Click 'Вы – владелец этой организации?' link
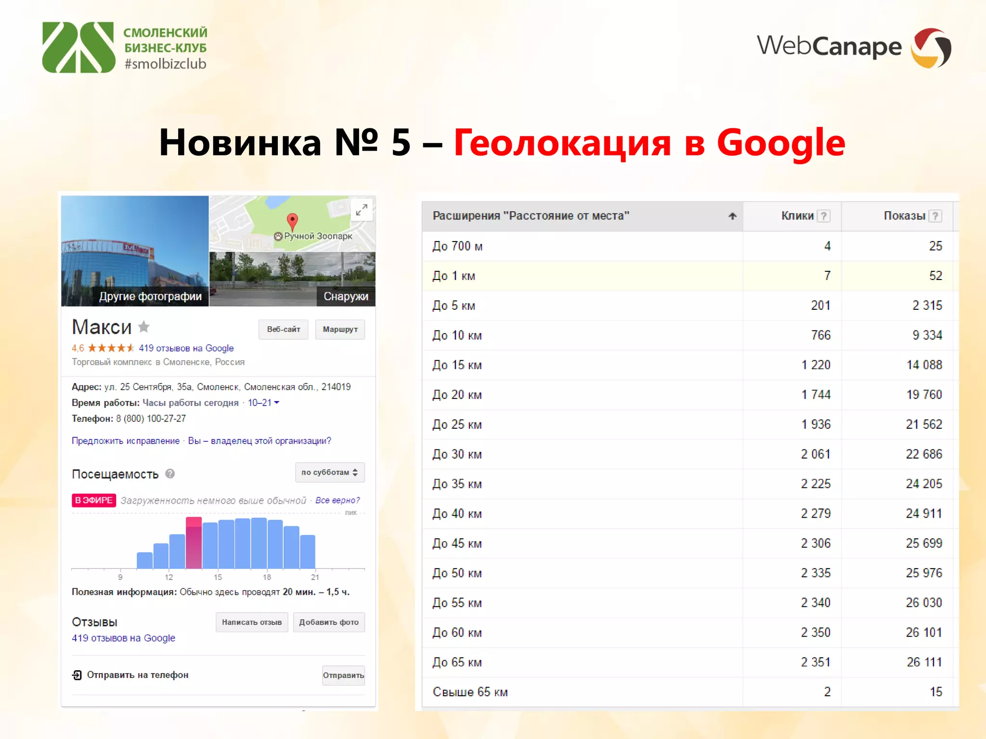 259,441
